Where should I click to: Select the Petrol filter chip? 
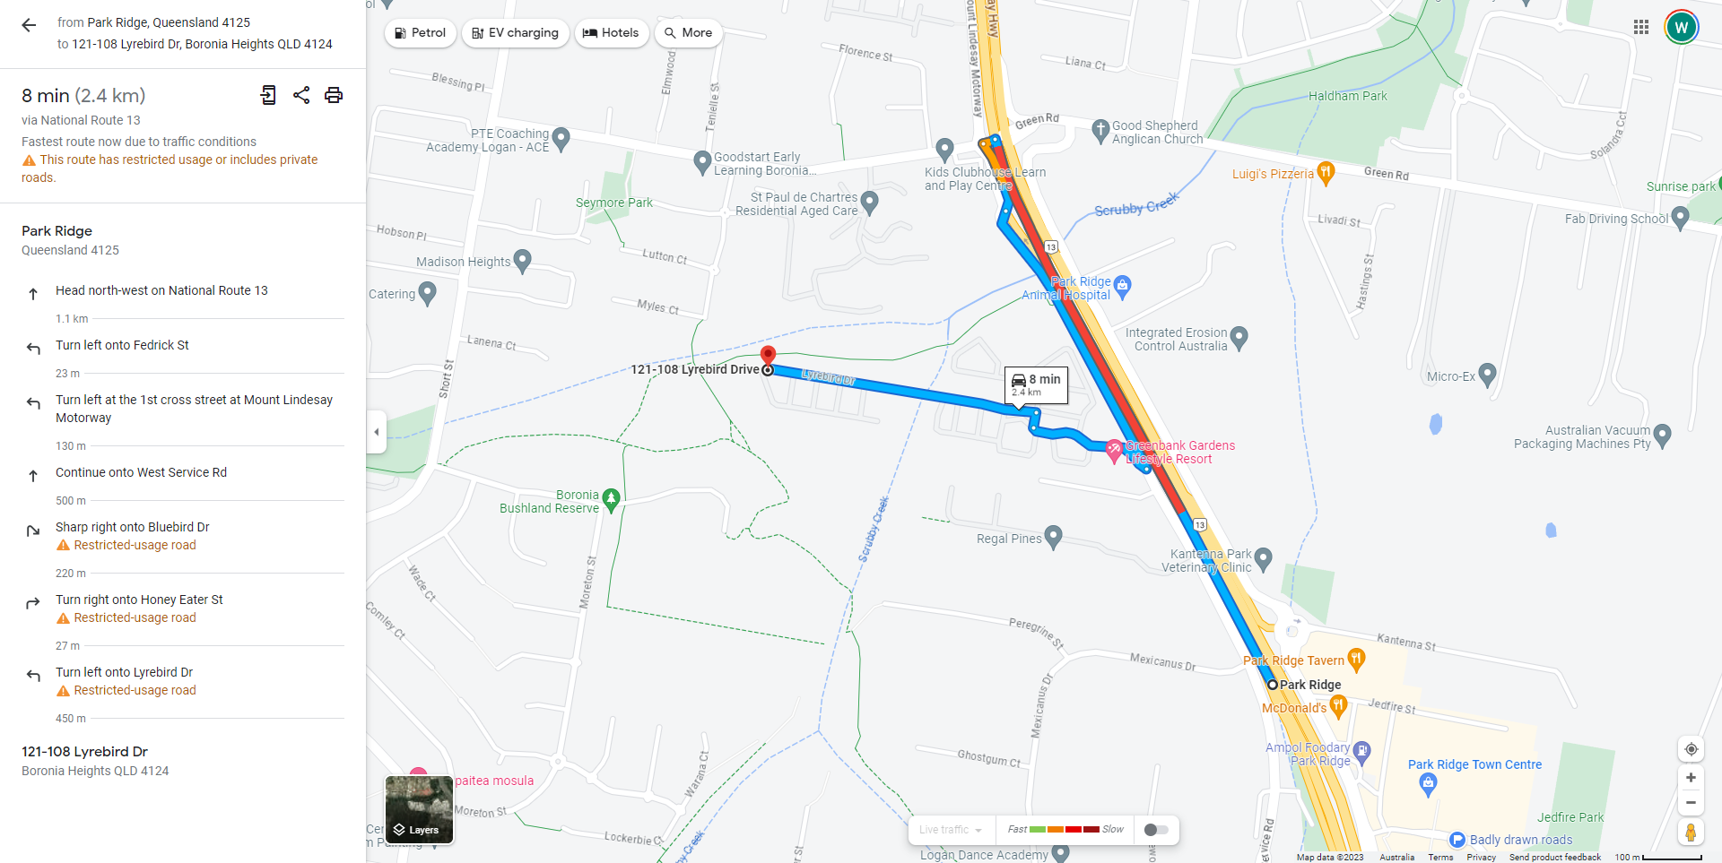point(421,33)
